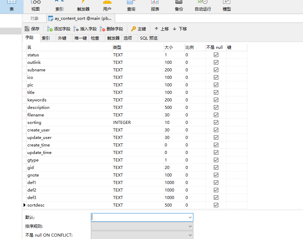This screenshot has width=303, height=239.
Task: Select the 'update_user' field name cell
Action: [x=69, y=138]
